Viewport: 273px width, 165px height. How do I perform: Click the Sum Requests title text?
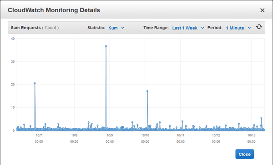(x=25, y=28)
